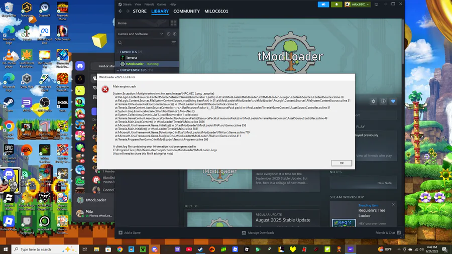
Task: Open Steam announcements megaphone button
Action: coord(323,5)
